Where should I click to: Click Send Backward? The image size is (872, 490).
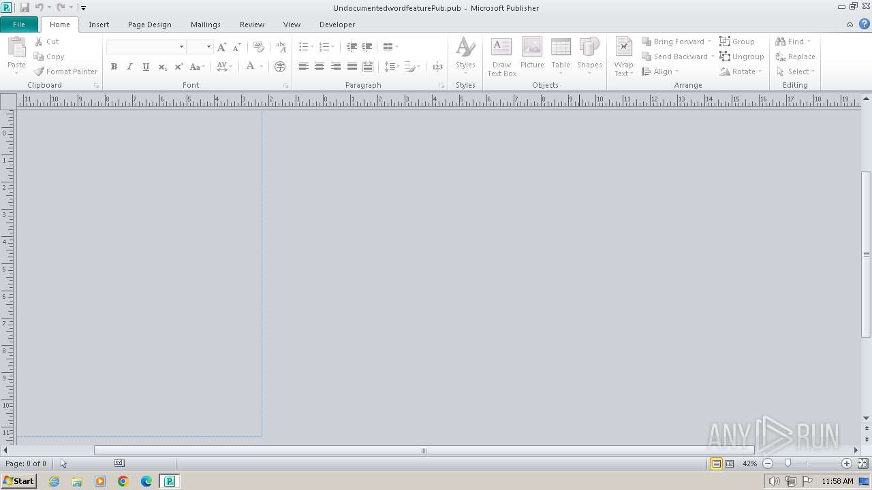[678, 56]
